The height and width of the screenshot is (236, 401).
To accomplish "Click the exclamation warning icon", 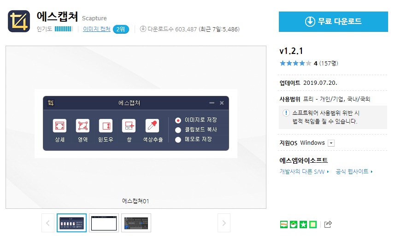I will [286, 113].
